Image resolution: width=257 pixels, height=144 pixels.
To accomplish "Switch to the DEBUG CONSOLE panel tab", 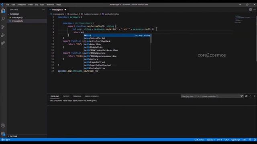I will coord(92,96).
